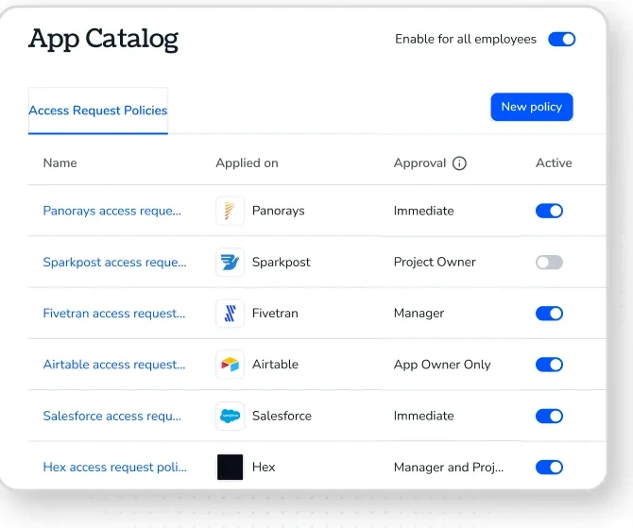Switch off the Airtable policy toggle
The width and height of the screenshot is (633, 528).
[549, 365]
